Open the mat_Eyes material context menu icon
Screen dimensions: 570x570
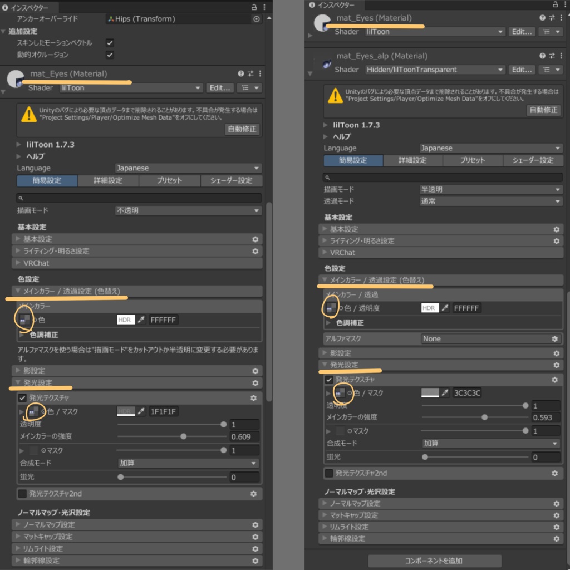point(259,73)
